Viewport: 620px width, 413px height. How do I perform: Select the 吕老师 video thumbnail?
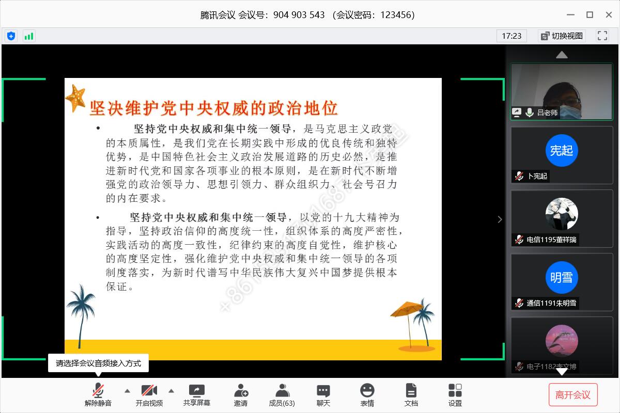tap(562, 91)
